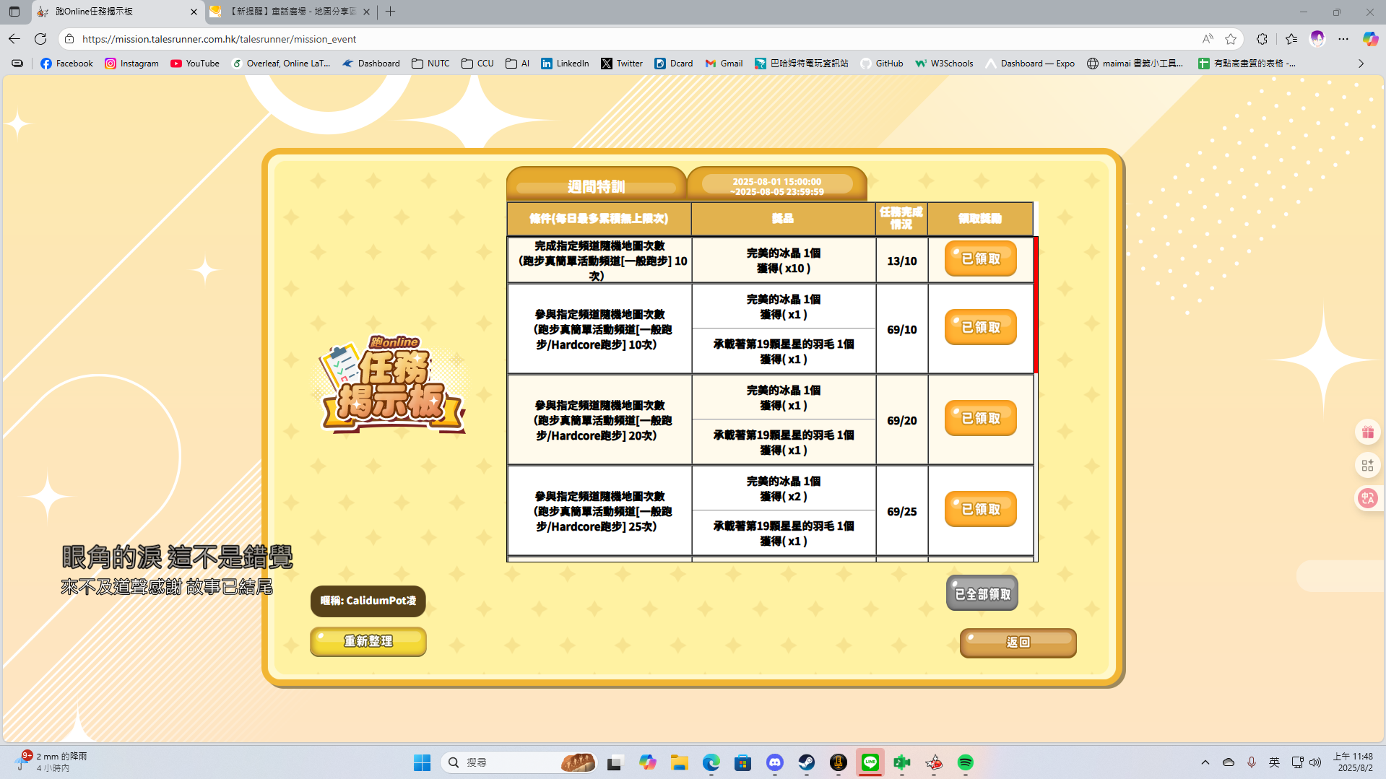
Task: Open Steam from the taskbar
Action: (x=806, y=762)
